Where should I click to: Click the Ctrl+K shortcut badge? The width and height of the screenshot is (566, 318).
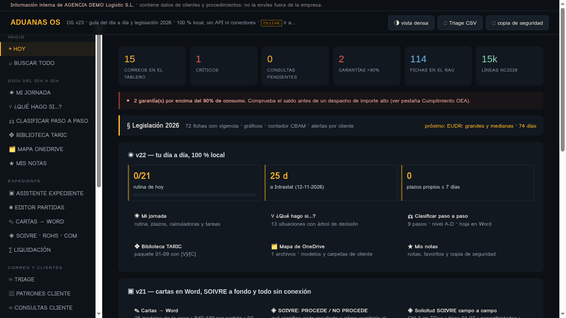272,23
